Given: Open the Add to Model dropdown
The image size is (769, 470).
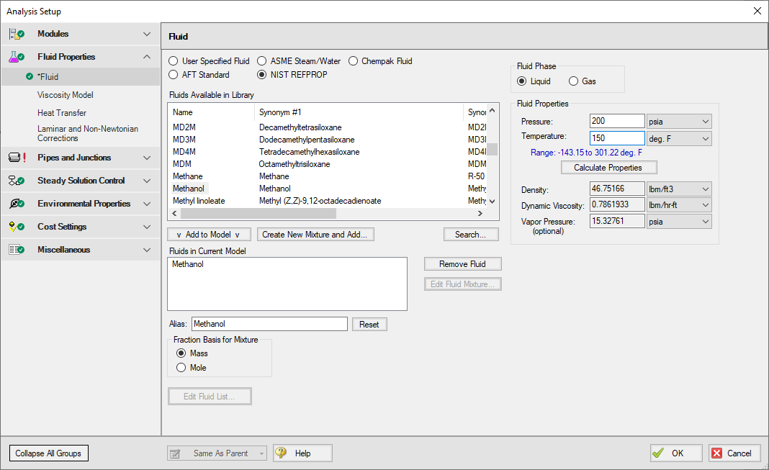Looking at the screenshot, I should click(x=209, y=235).
